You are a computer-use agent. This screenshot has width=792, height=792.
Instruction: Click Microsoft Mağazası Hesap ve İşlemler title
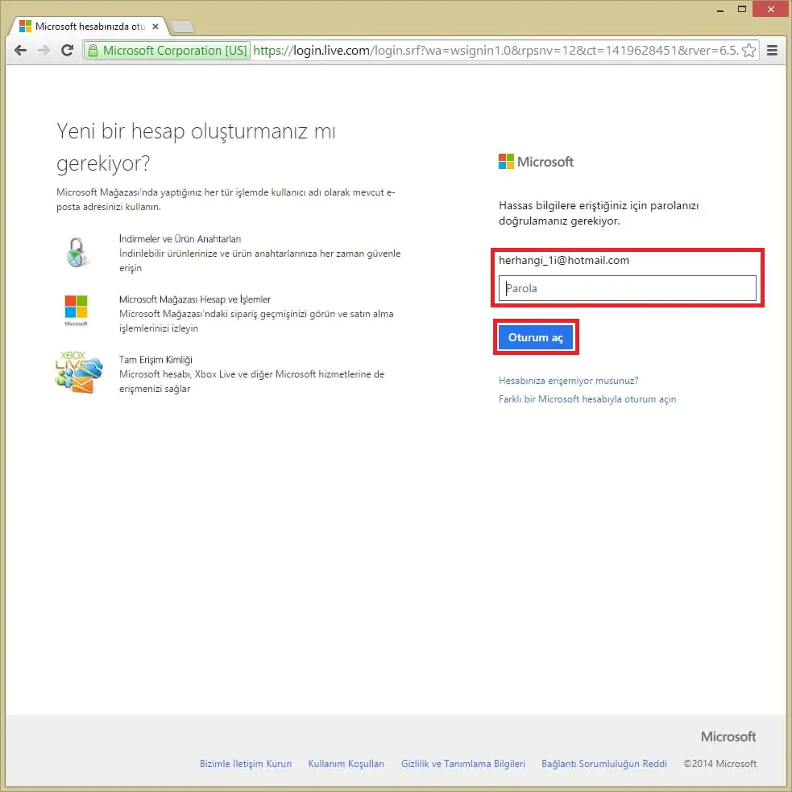click(x=195, y=299)
